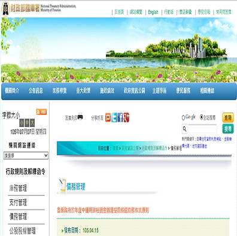This screenshot has height=236, width=237.
Task: Open the 行動版 mobile version link
Action: [169, 12]
